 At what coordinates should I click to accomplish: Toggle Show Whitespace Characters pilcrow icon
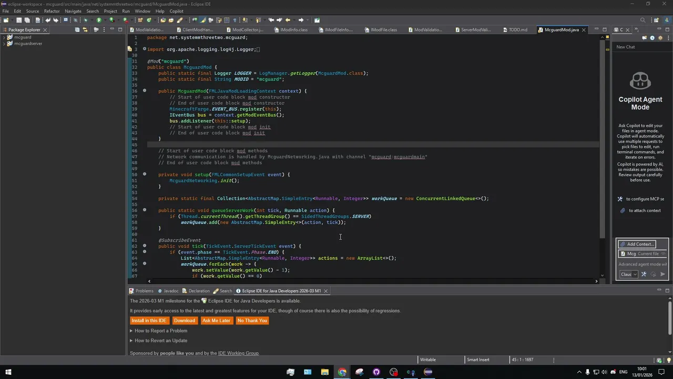point(234,20)
